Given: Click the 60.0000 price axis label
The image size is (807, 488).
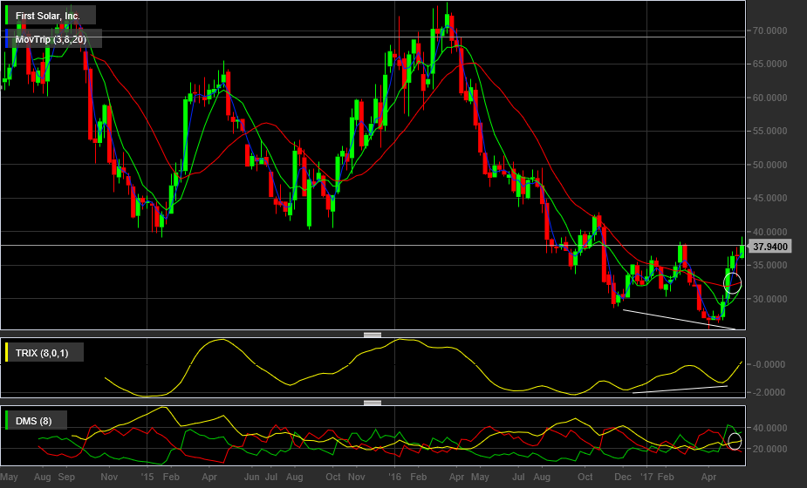Looking at the screenshot, I should click(x=770, y=98).
